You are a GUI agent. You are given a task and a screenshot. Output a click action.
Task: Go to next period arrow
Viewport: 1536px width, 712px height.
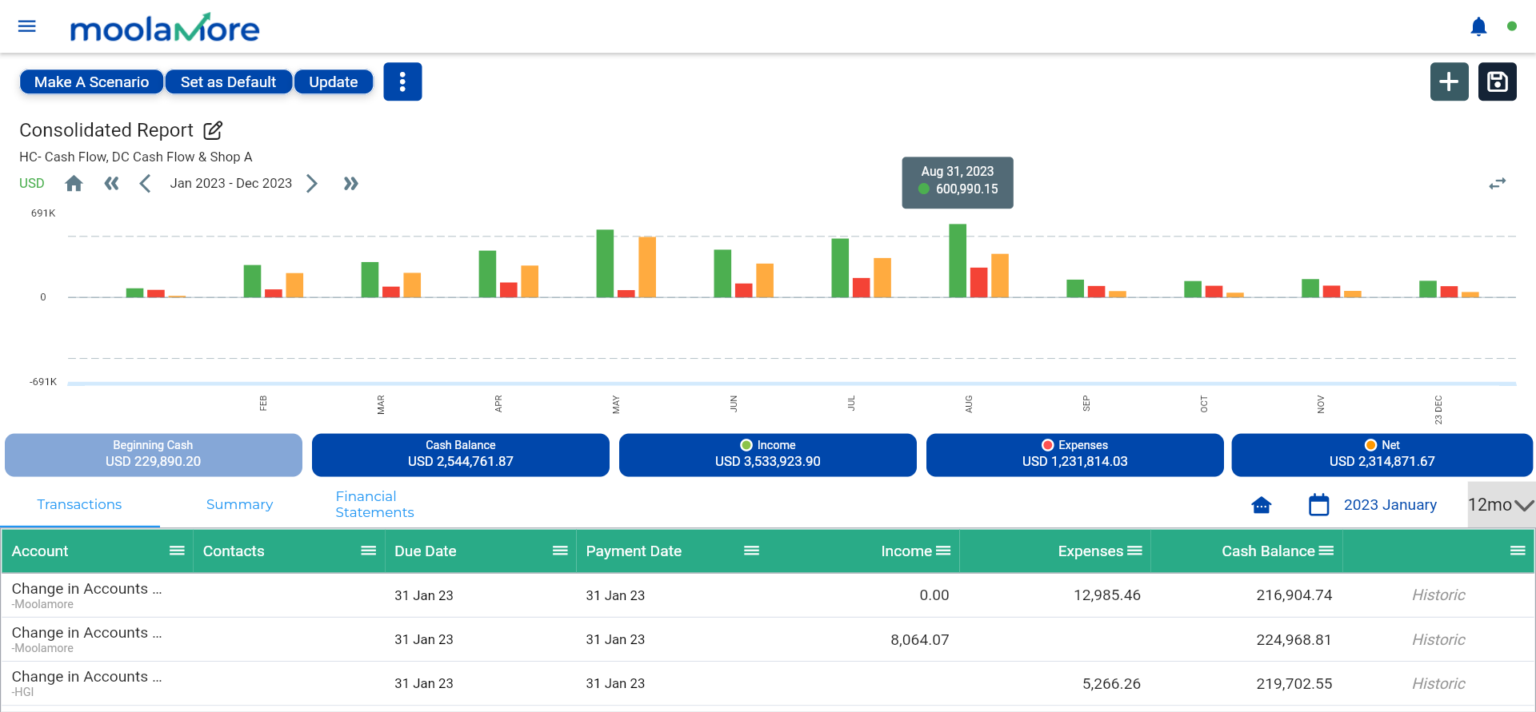pos(312,184)
